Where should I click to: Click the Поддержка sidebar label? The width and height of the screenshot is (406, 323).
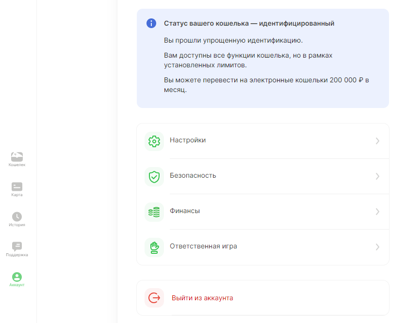coord(17,255)
